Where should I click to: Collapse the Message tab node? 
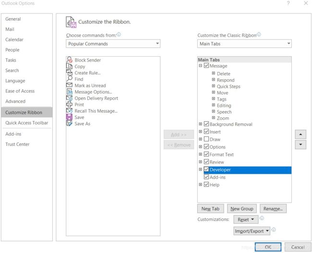click(x=201, y=65)
